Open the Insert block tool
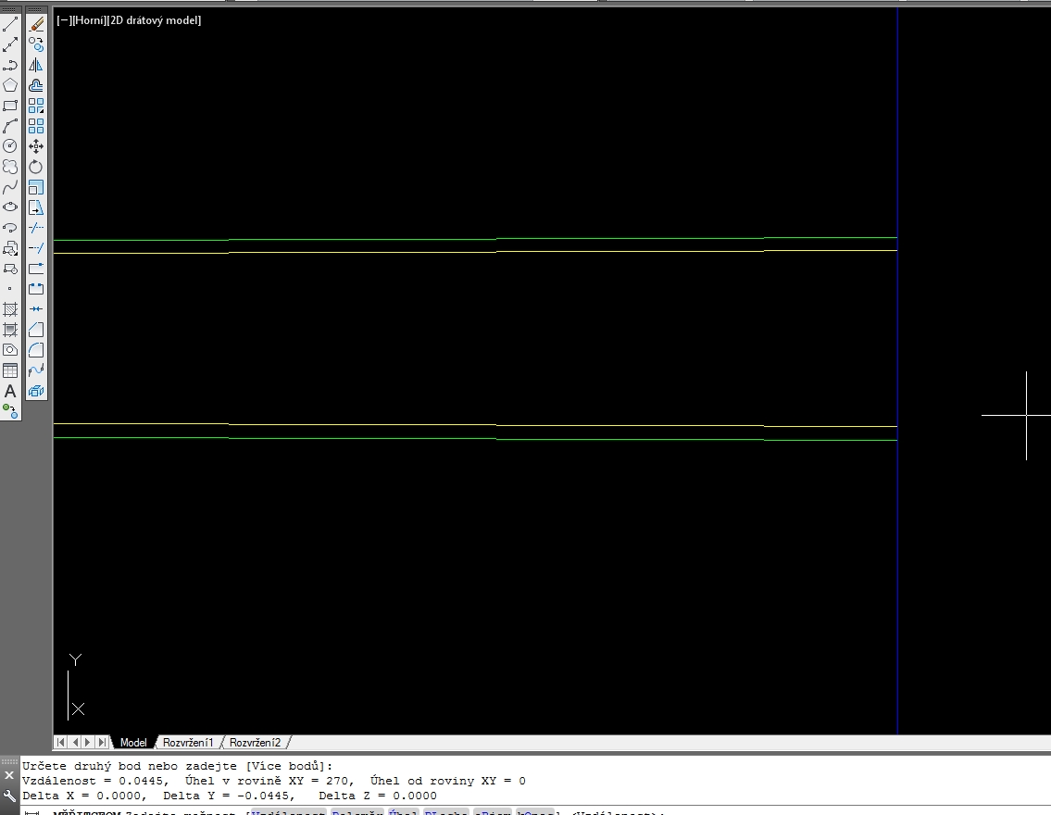Screen dimensions: 1051x815 10,248
